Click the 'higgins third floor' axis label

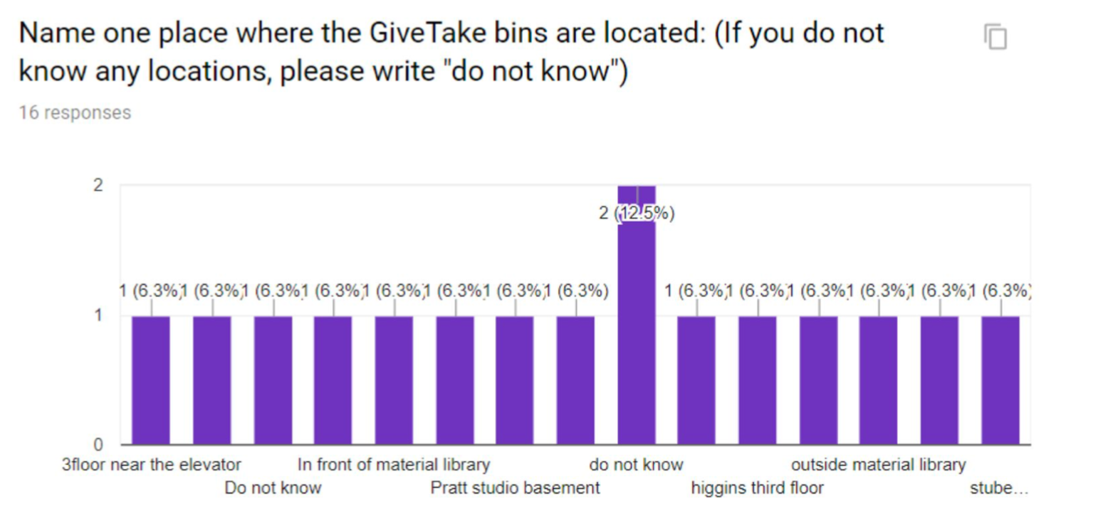click(x=758, y=488)
